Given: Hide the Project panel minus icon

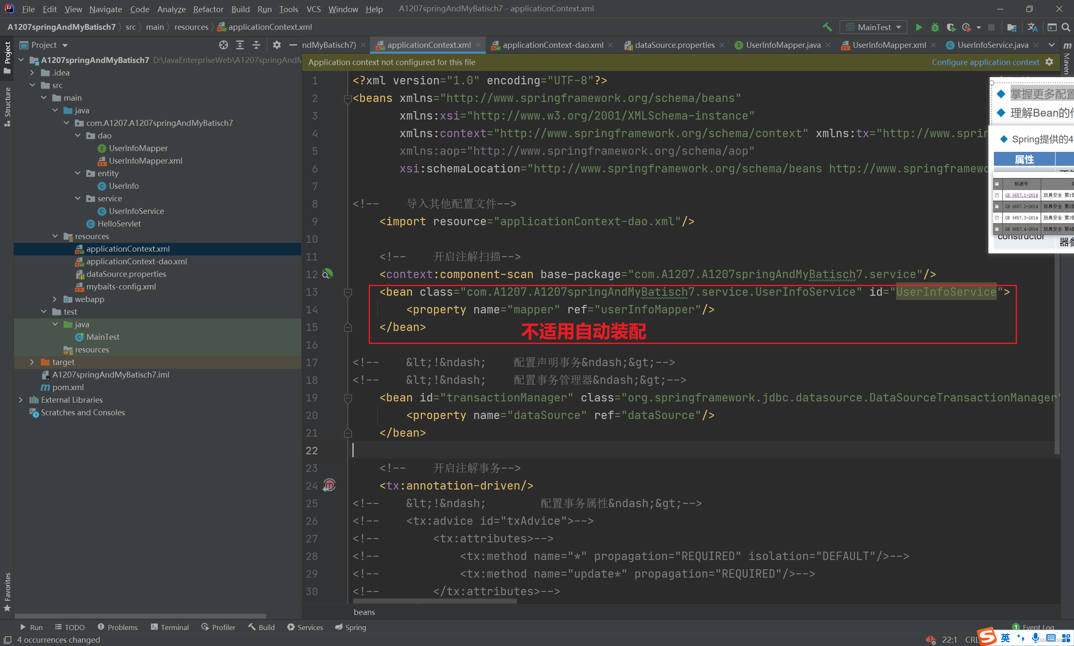Looking at the screenshot, I should [x=293, y=45].
